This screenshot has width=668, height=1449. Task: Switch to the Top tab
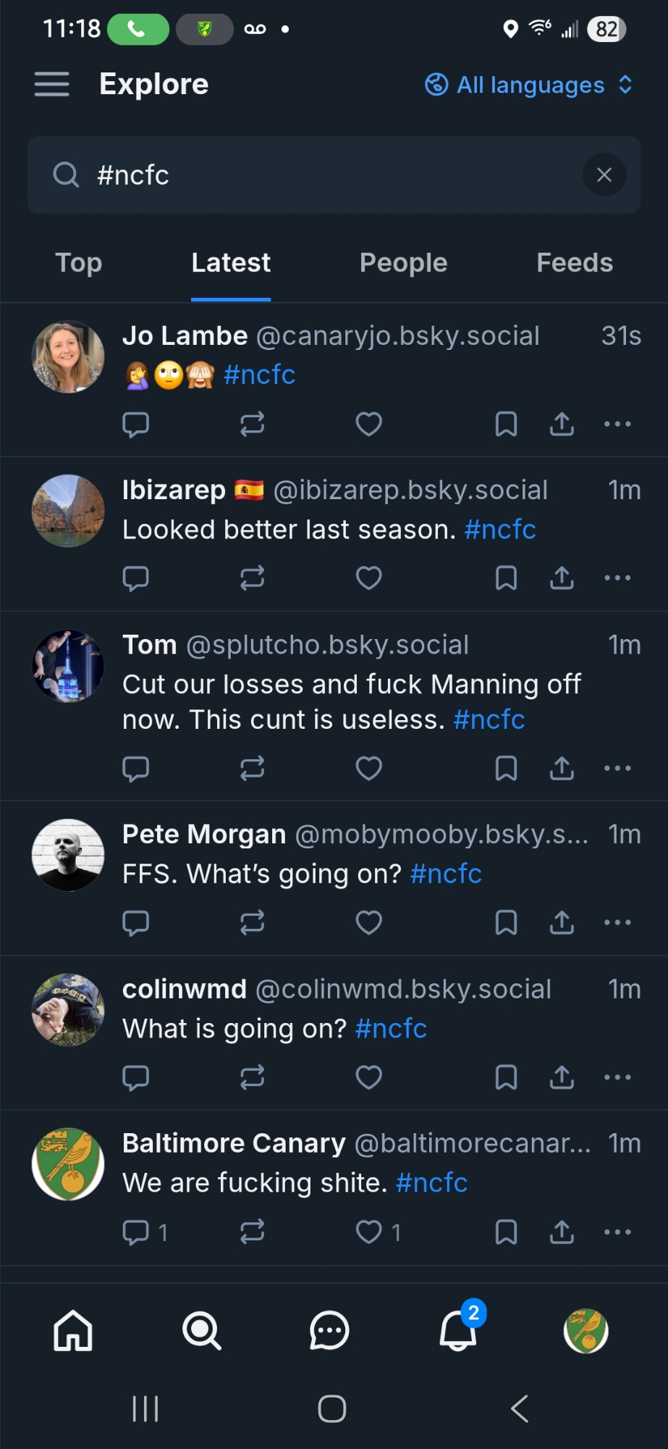click(x=79, y=262)
